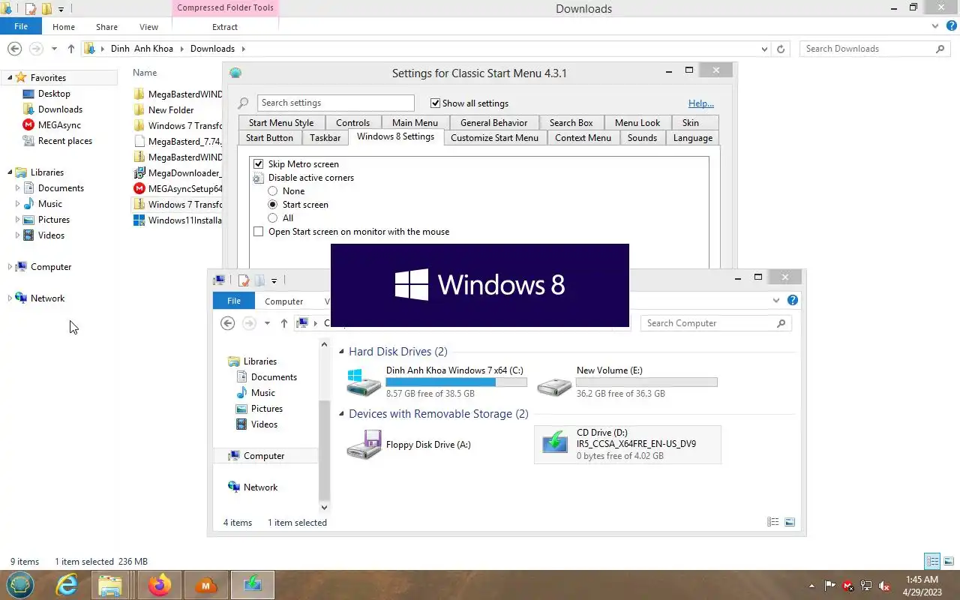
Task: Show hidden tray icons arrow
Action: [x=811, y=586]
